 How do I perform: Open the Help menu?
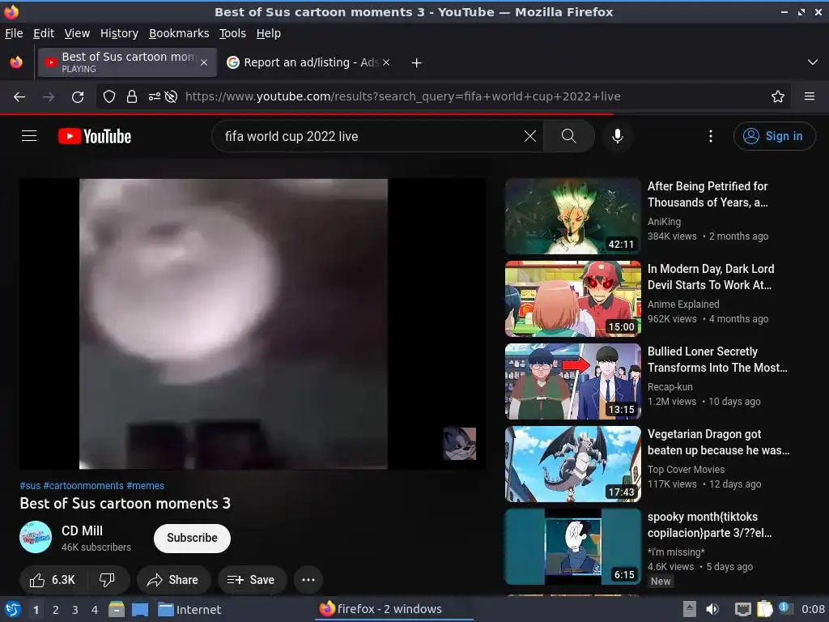(x=269, y=33)
